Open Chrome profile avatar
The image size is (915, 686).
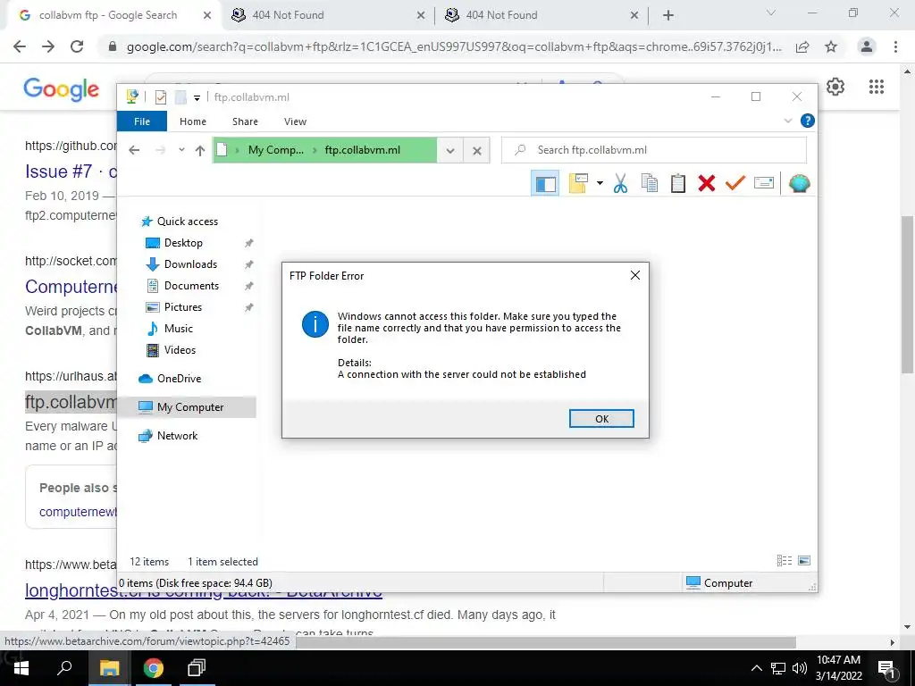pyautogui.click(x=867, y=46)
